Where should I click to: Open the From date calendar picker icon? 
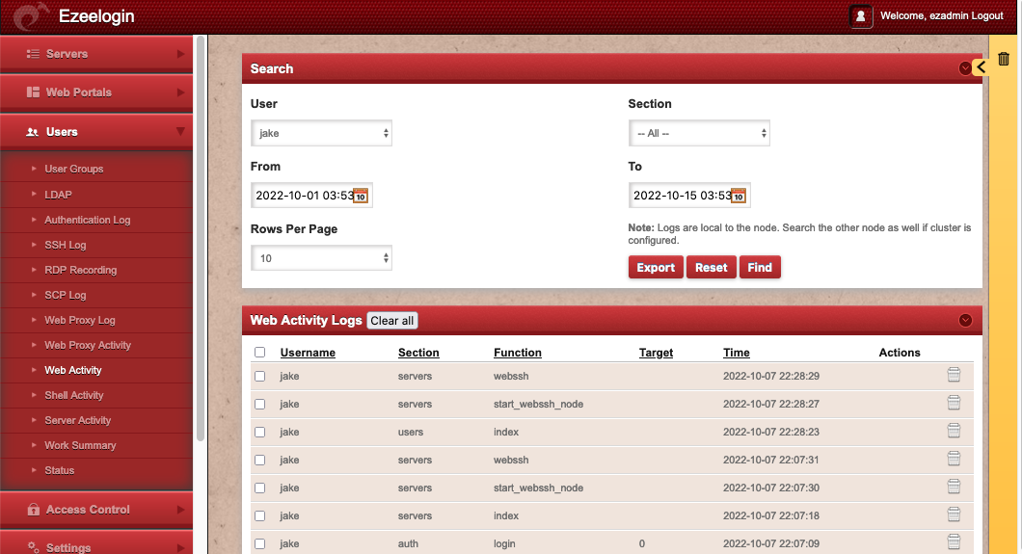(x=361, y=196)
